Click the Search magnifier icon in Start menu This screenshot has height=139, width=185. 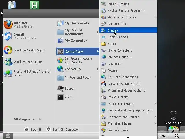[60, 89]
